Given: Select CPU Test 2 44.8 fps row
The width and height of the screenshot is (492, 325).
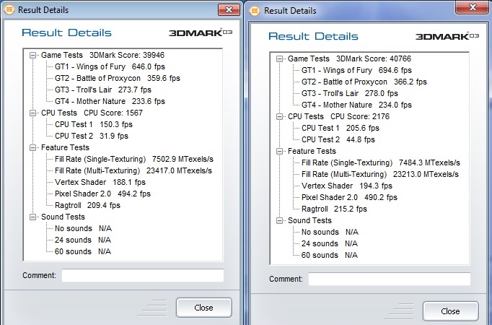Looking at the screenshot, I should (x=338, y=139).
